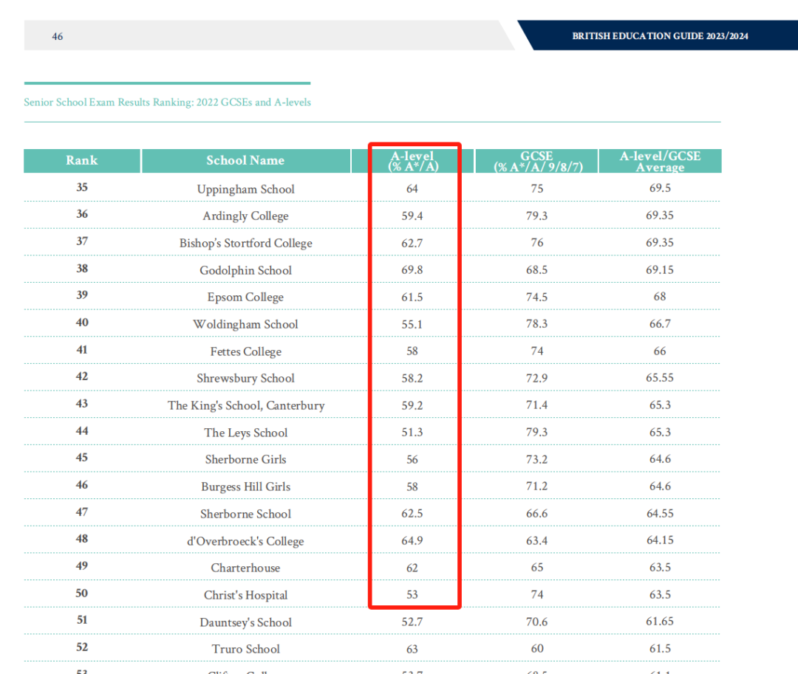Click Woldingham School A-level value 55.1

coord(412,324)
